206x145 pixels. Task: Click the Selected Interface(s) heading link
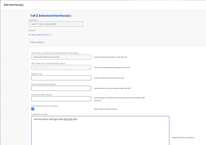click(55, 16)
